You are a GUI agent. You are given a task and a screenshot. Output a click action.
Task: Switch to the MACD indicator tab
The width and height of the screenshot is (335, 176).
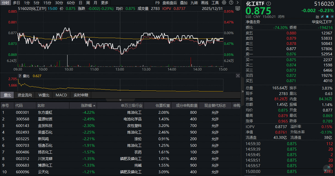pyautogui.click(x=61, y=95)
